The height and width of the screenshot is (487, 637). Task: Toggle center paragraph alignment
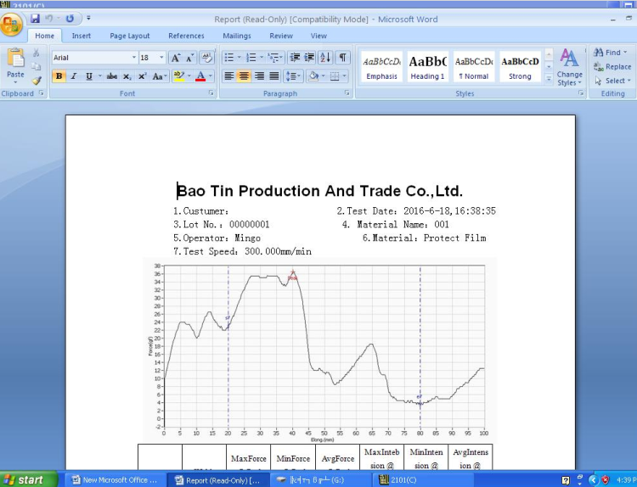point(244,76)
